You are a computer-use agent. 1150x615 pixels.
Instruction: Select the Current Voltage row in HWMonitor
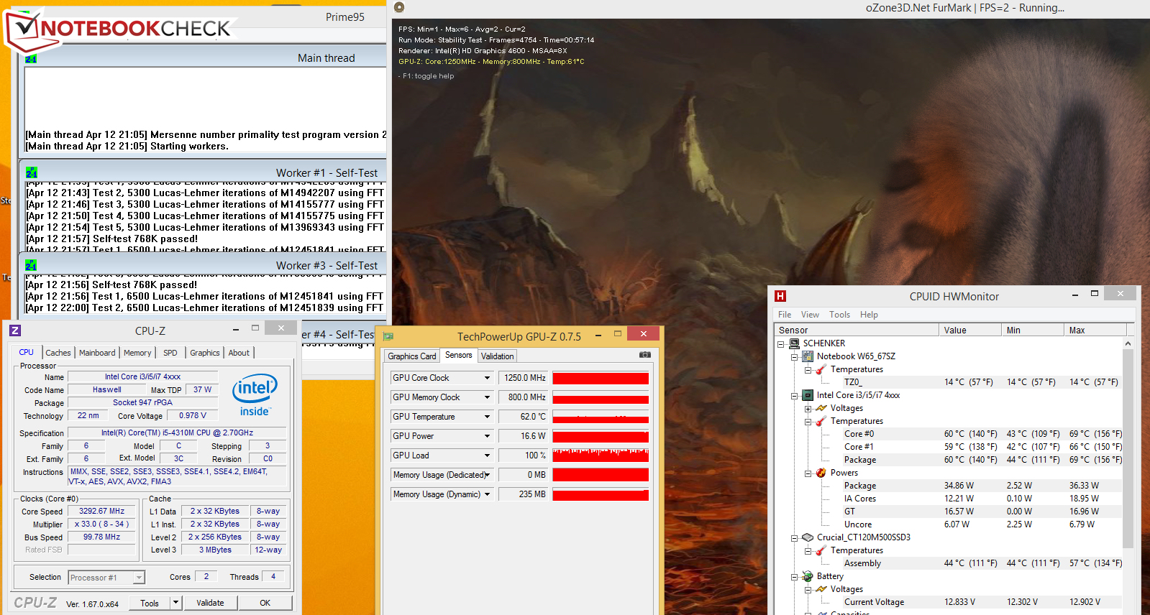pyautogui.click(x=982, y=602)
